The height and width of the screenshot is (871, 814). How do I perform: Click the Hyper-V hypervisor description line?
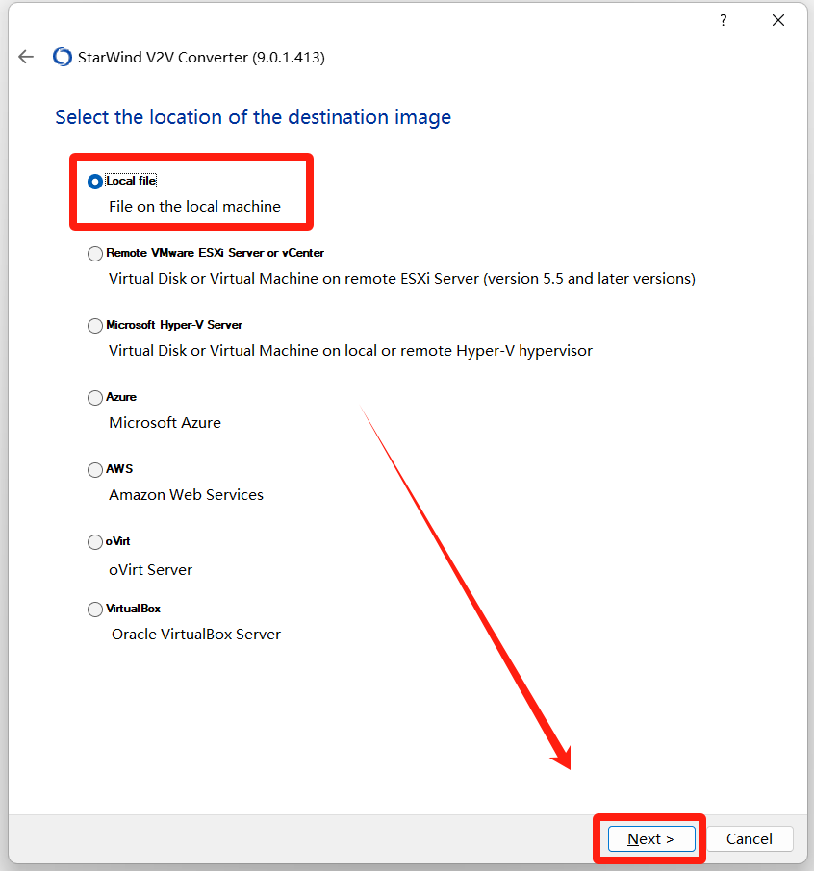[x=350, y=351]
